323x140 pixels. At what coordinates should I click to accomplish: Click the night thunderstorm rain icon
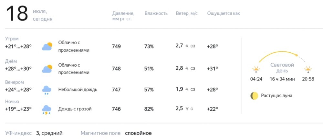coord(47,110)
